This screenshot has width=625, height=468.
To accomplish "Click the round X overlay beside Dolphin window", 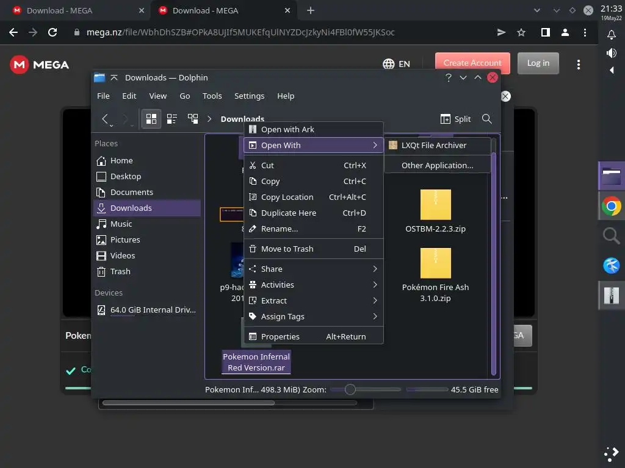I will [x=505, y=96].
